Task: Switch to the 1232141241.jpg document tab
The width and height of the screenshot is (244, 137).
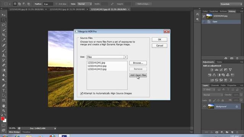Action: [26, 9]
